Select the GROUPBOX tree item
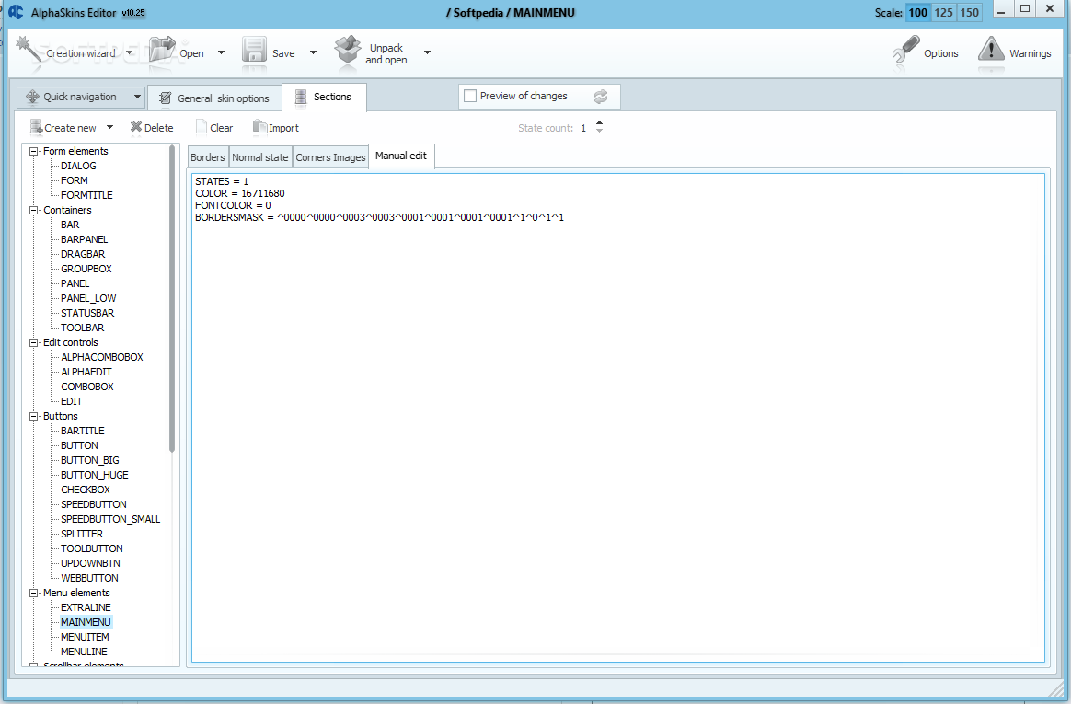The image size is (1071, 704). (x=86, y=269)
